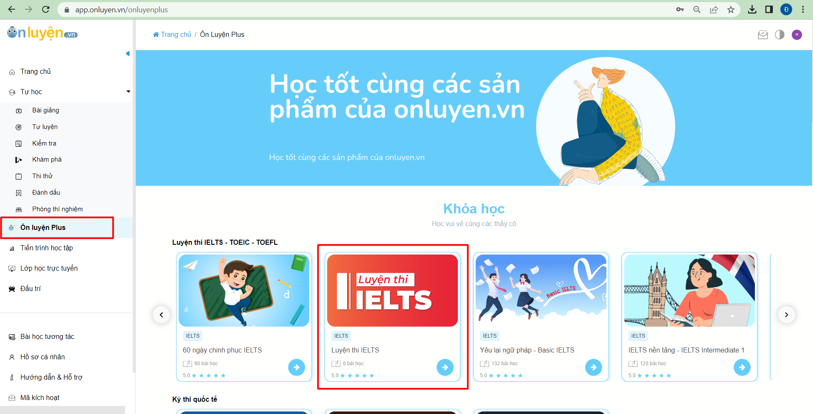
Task: Open the mailbox notifications icon
Action: (x=763, y=35)
